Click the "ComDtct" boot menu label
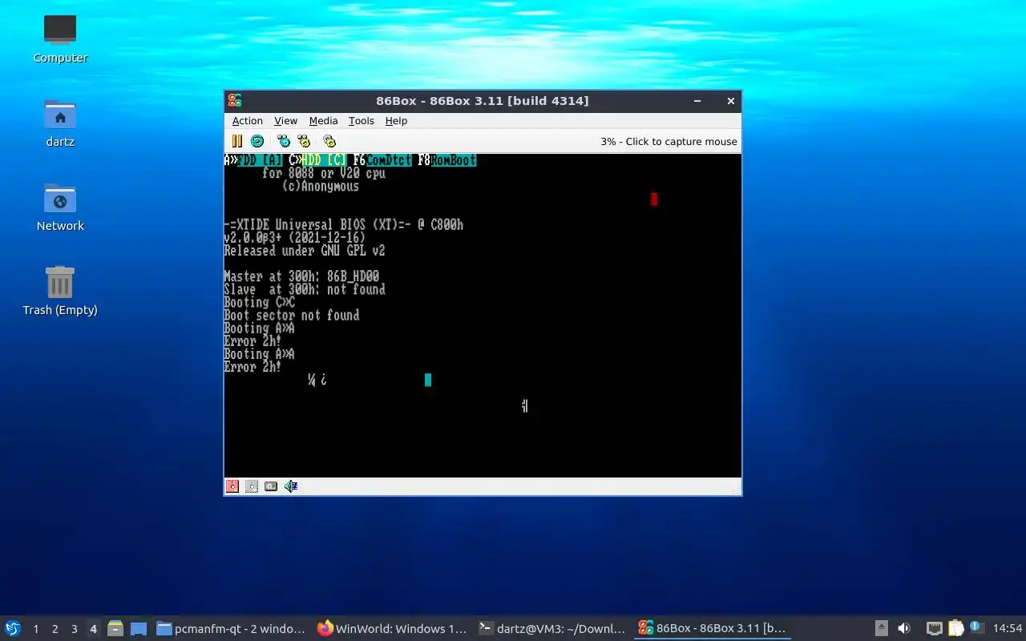1026x641 pixels. tap(389, 160)
